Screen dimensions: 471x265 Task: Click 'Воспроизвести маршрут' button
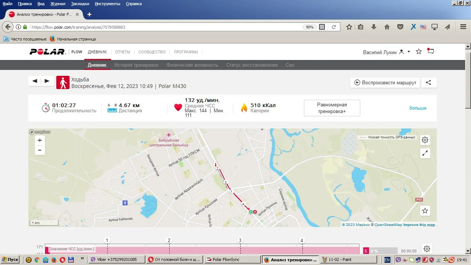(385, 82)
